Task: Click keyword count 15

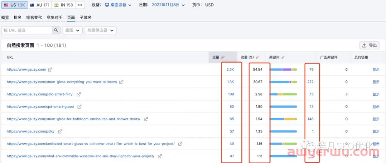Action: 312,94
